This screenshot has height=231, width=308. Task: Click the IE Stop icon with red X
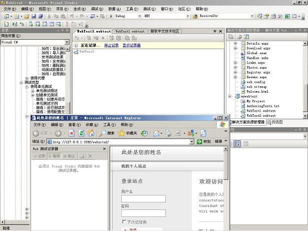[x=72, y=133]
